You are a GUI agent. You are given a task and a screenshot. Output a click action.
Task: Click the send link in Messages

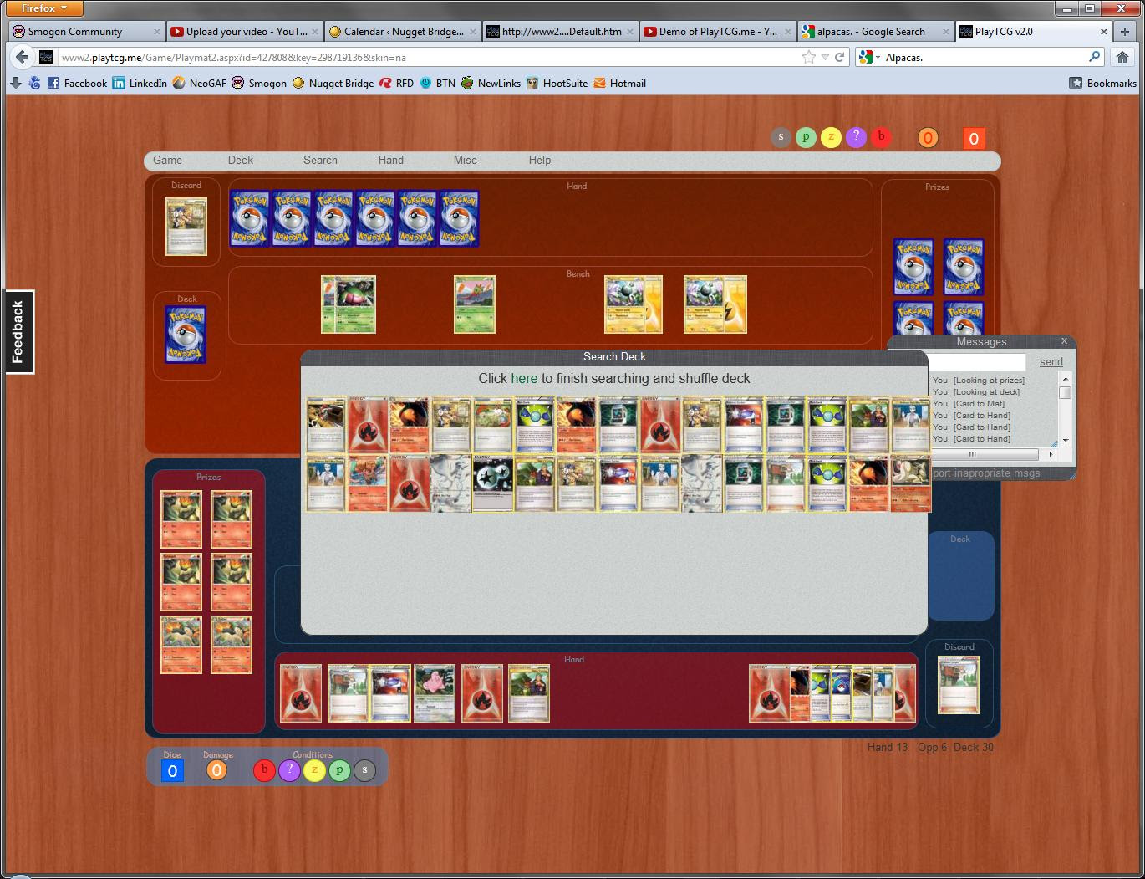(1051, 361)
